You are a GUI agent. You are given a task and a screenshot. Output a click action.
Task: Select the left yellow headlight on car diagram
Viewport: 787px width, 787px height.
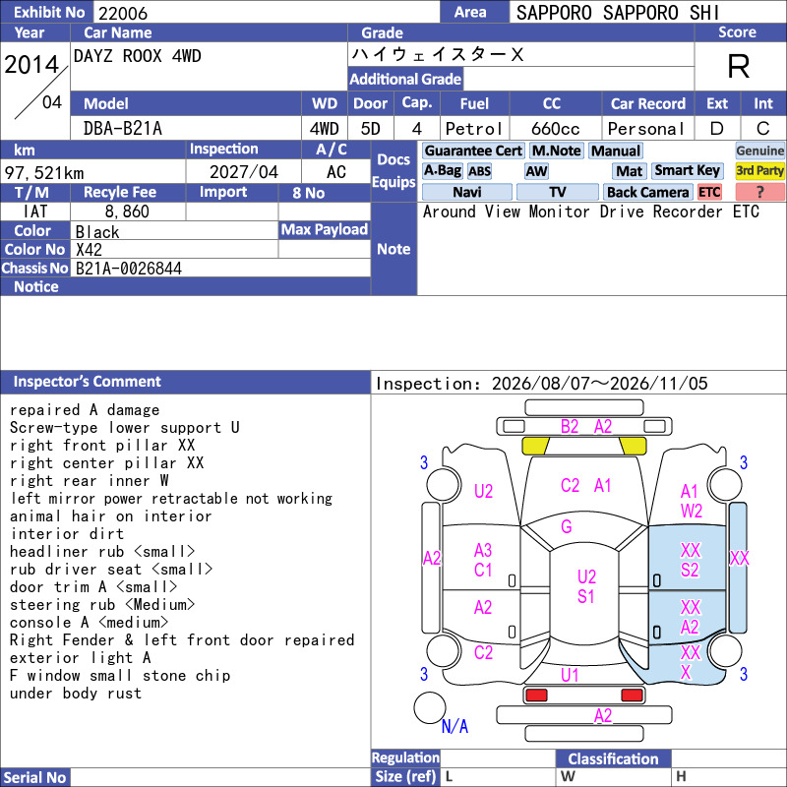coord(535,446)
